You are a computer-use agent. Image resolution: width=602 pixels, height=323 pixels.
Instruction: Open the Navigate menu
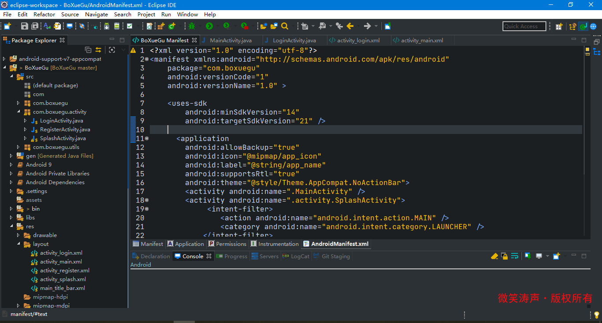(x=97, y=14)
